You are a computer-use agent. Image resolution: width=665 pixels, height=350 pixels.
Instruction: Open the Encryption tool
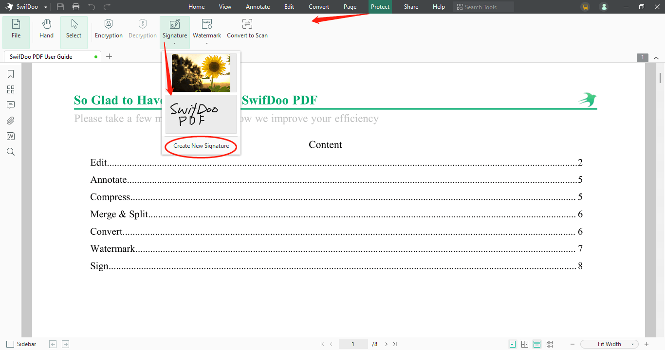click(x=109, y=29)
